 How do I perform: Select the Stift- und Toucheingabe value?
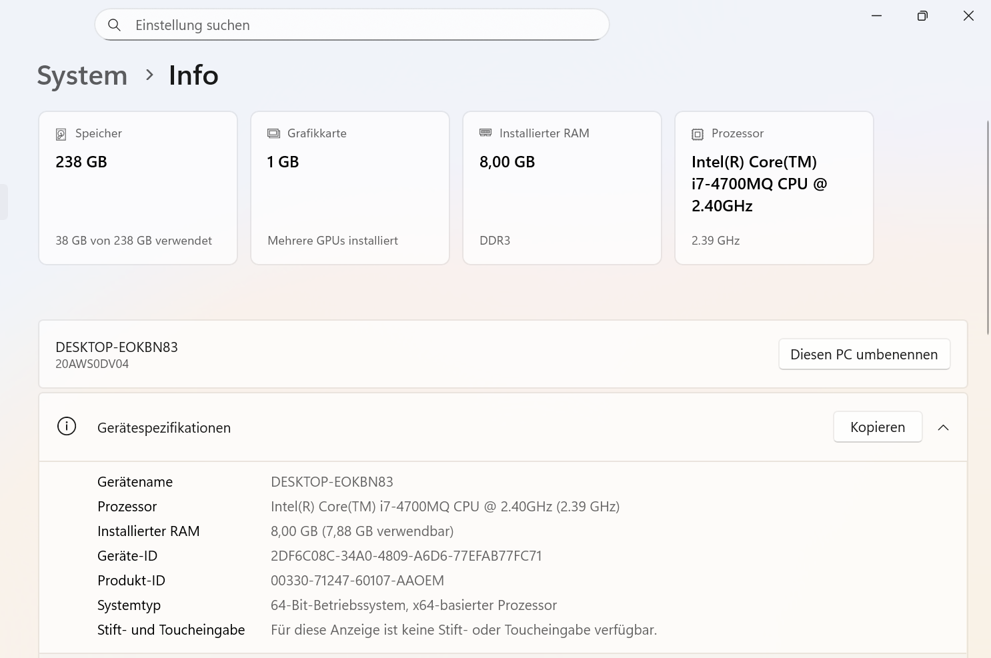[x=464, y=630]
